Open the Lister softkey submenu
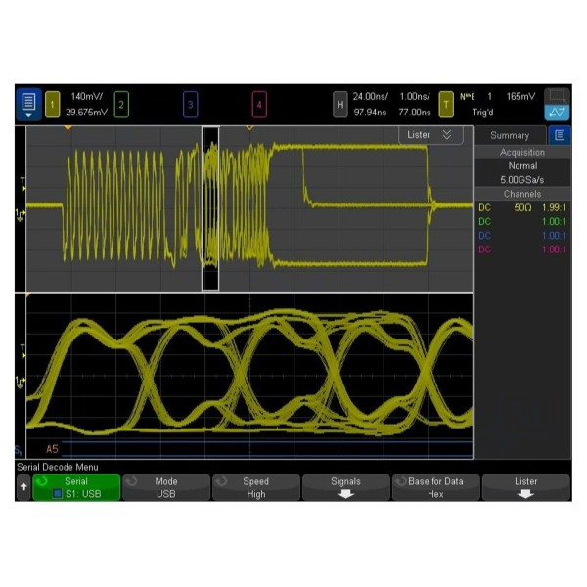 pos(525,487)
